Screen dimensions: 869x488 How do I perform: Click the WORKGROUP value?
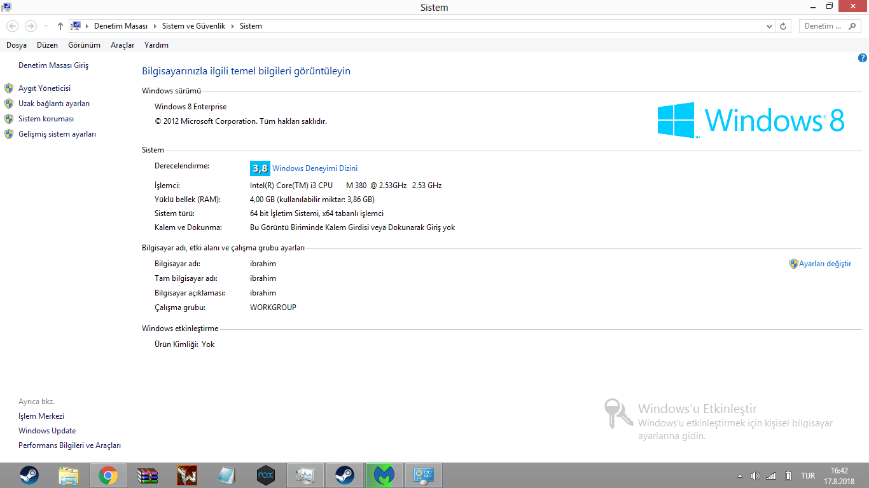[274, 308]
